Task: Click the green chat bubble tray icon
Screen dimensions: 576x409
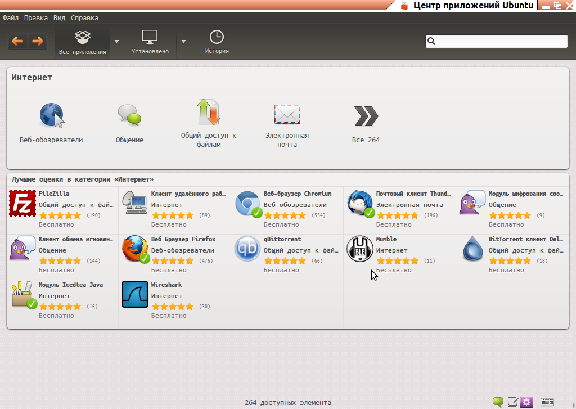Action: [x=498, y=402]
